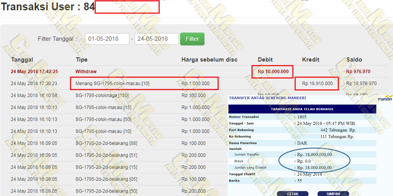Click the SG-1795-2d-2d-belakang [88] entry
The height and width of the screenshot is (196, 393).
(x=106, y=143)
